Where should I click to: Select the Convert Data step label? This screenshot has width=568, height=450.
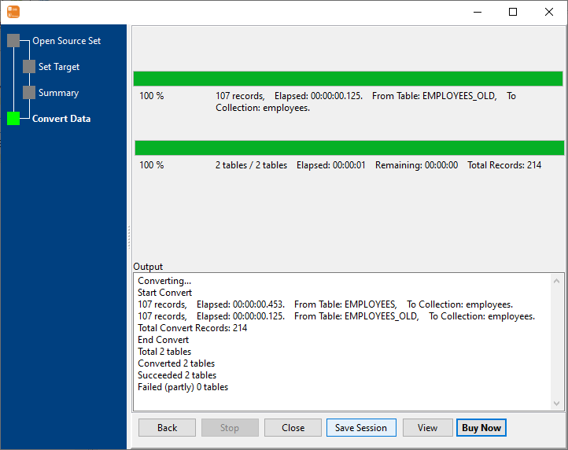tap(61, 119)
